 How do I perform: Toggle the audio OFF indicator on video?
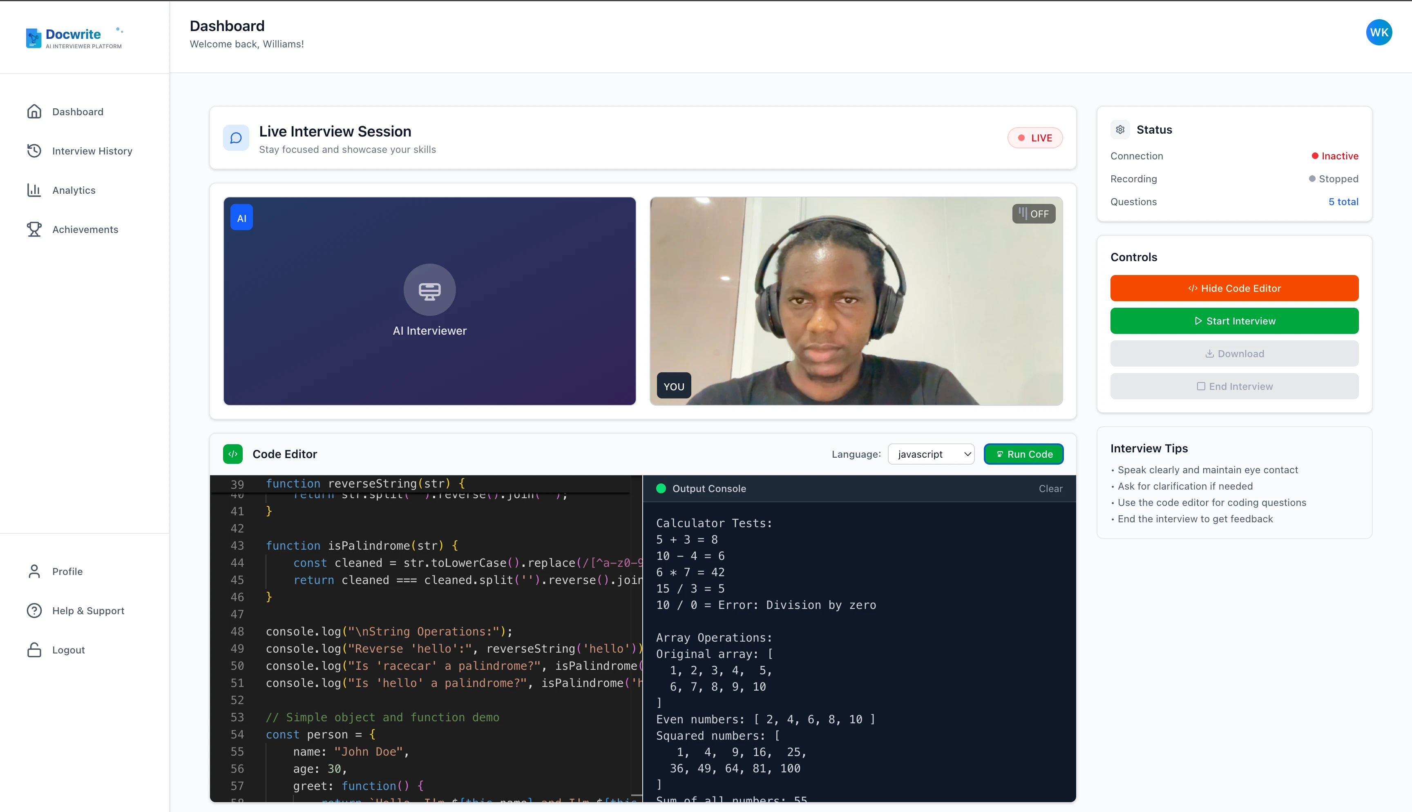[1034, 214]
